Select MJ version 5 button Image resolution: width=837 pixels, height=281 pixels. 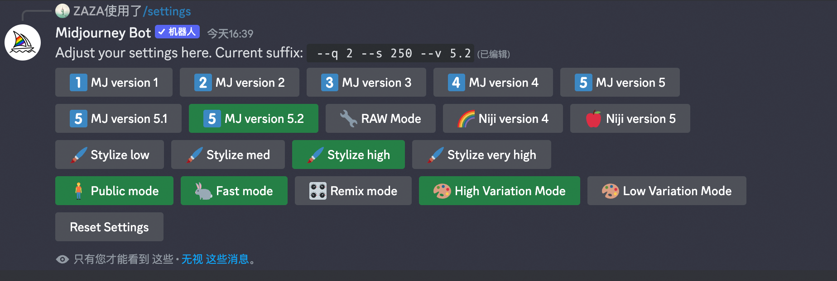point(620,82)
